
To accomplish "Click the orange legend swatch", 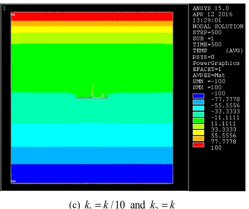I will click(x=198, y=138).
